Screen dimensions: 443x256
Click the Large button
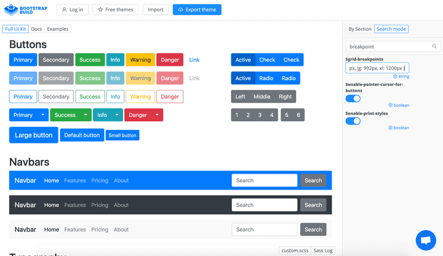tap(34, 135)
